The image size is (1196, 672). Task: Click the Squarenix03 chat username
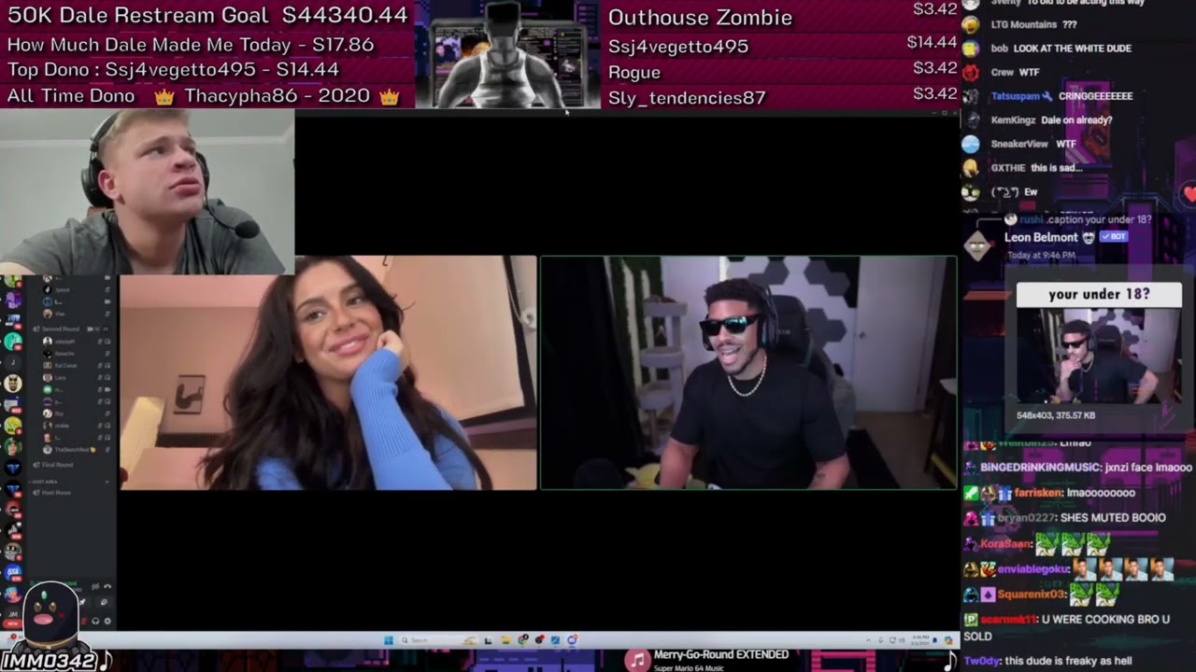tap(1031, 594)
